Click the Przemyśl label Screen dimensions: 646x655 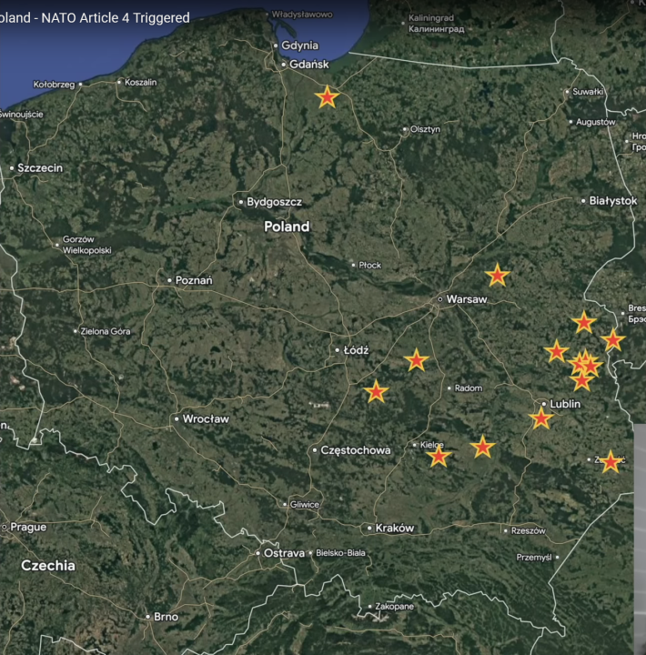click(x=534, y=558)
